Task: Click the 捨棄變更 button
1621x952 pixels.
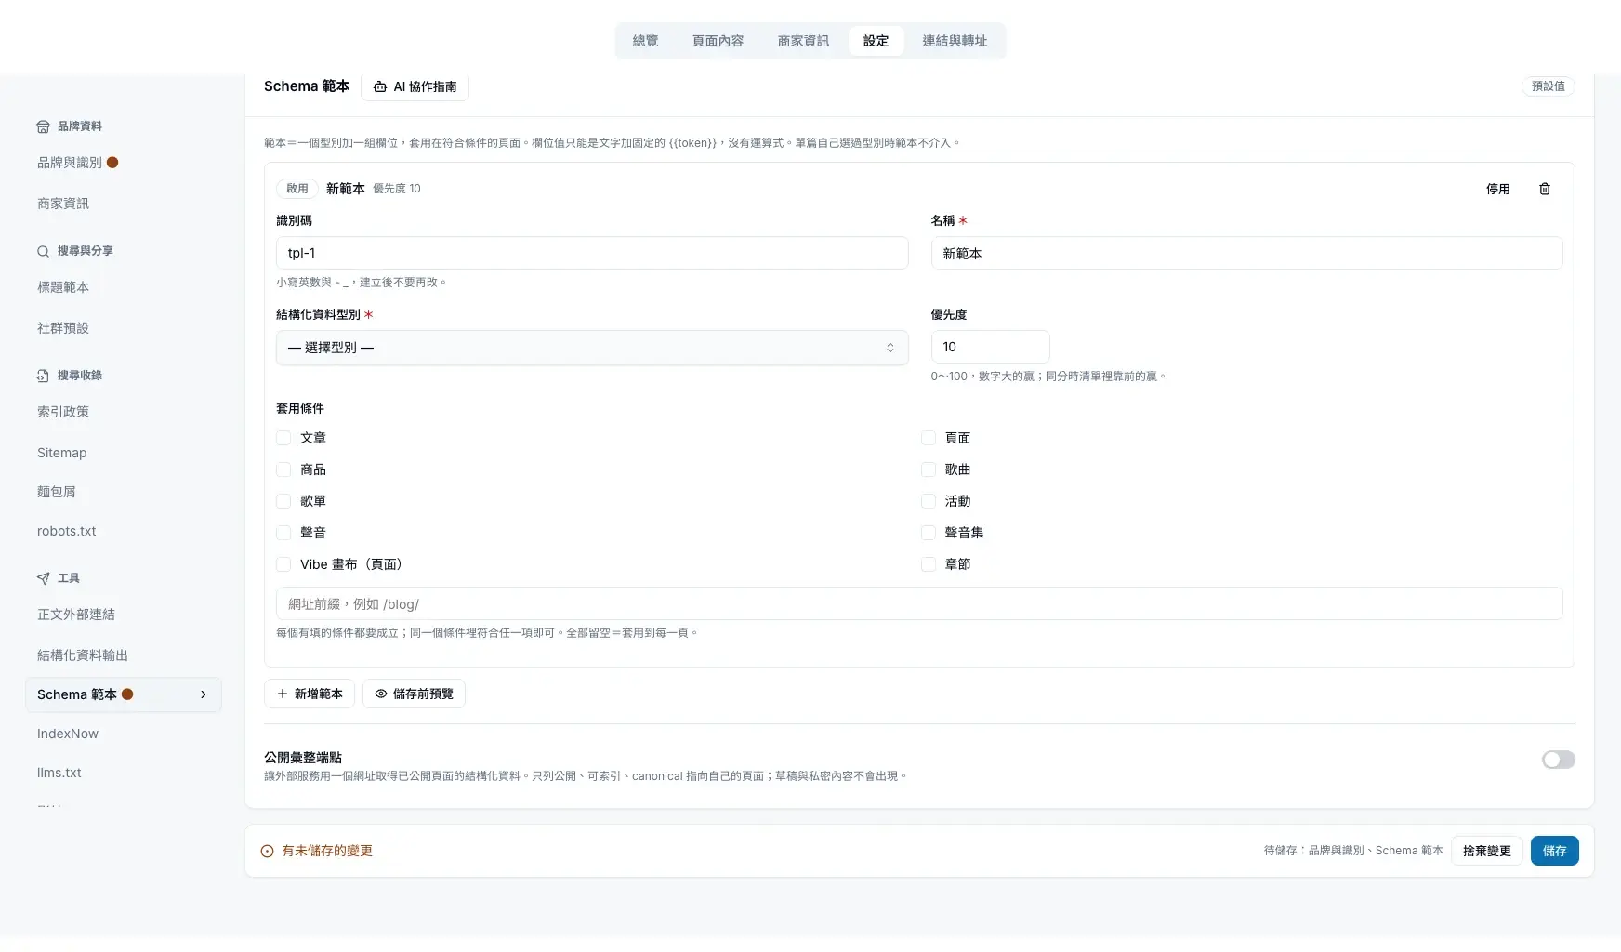Action: [x=1487, y=851]
